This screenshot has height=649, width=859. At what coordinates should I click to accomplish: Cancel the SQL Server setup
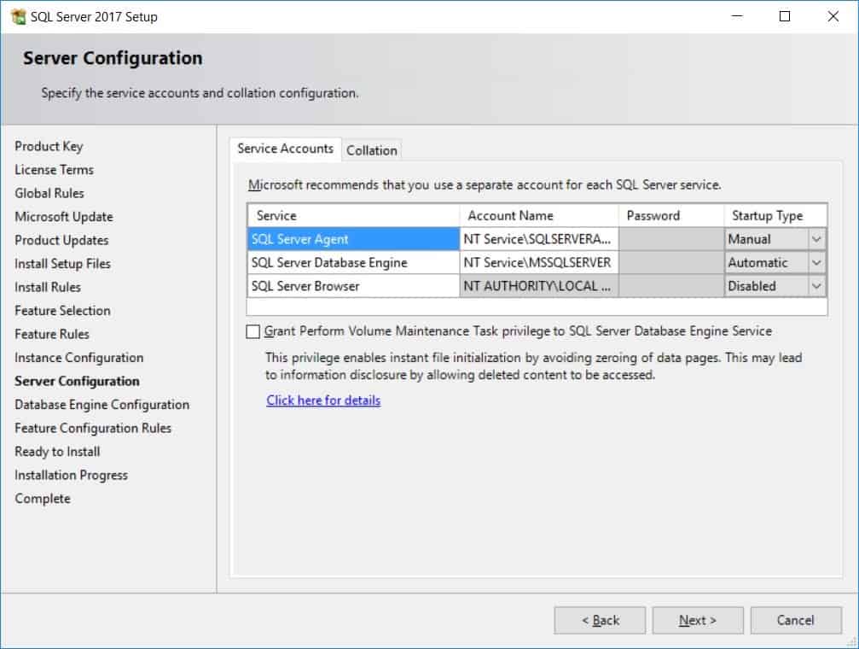pyautogui.click(x=796, y=621)
